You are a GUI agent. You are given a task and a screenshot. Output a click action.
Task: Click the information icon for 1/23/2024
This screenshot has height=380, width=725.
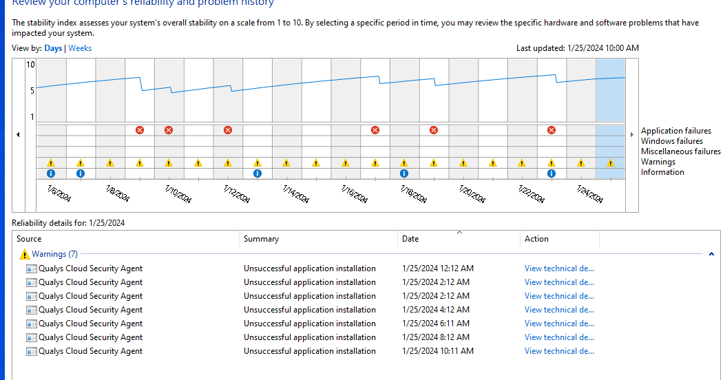pyautogui.click(x=551, y=173)
